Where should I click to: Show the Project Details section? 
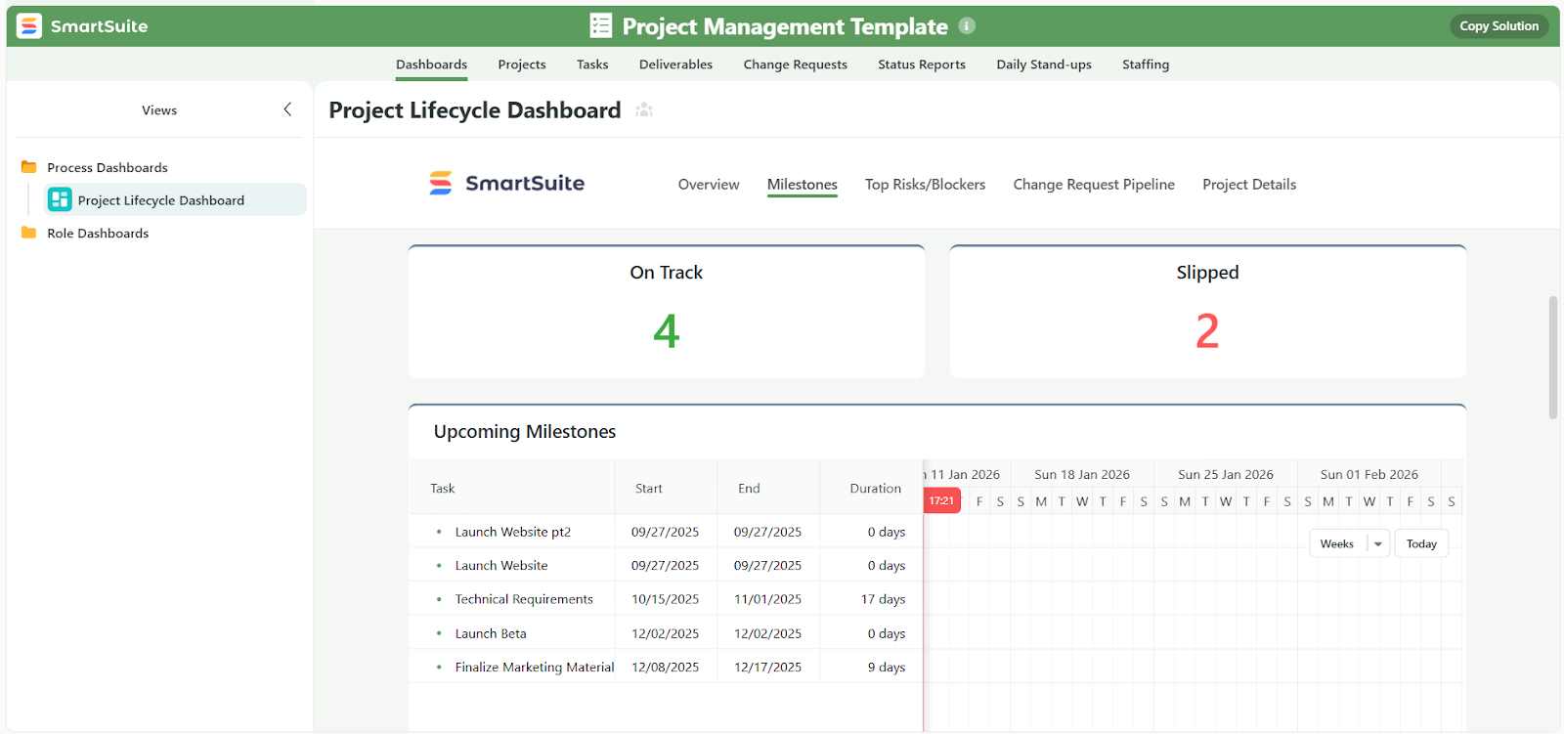1249,185
